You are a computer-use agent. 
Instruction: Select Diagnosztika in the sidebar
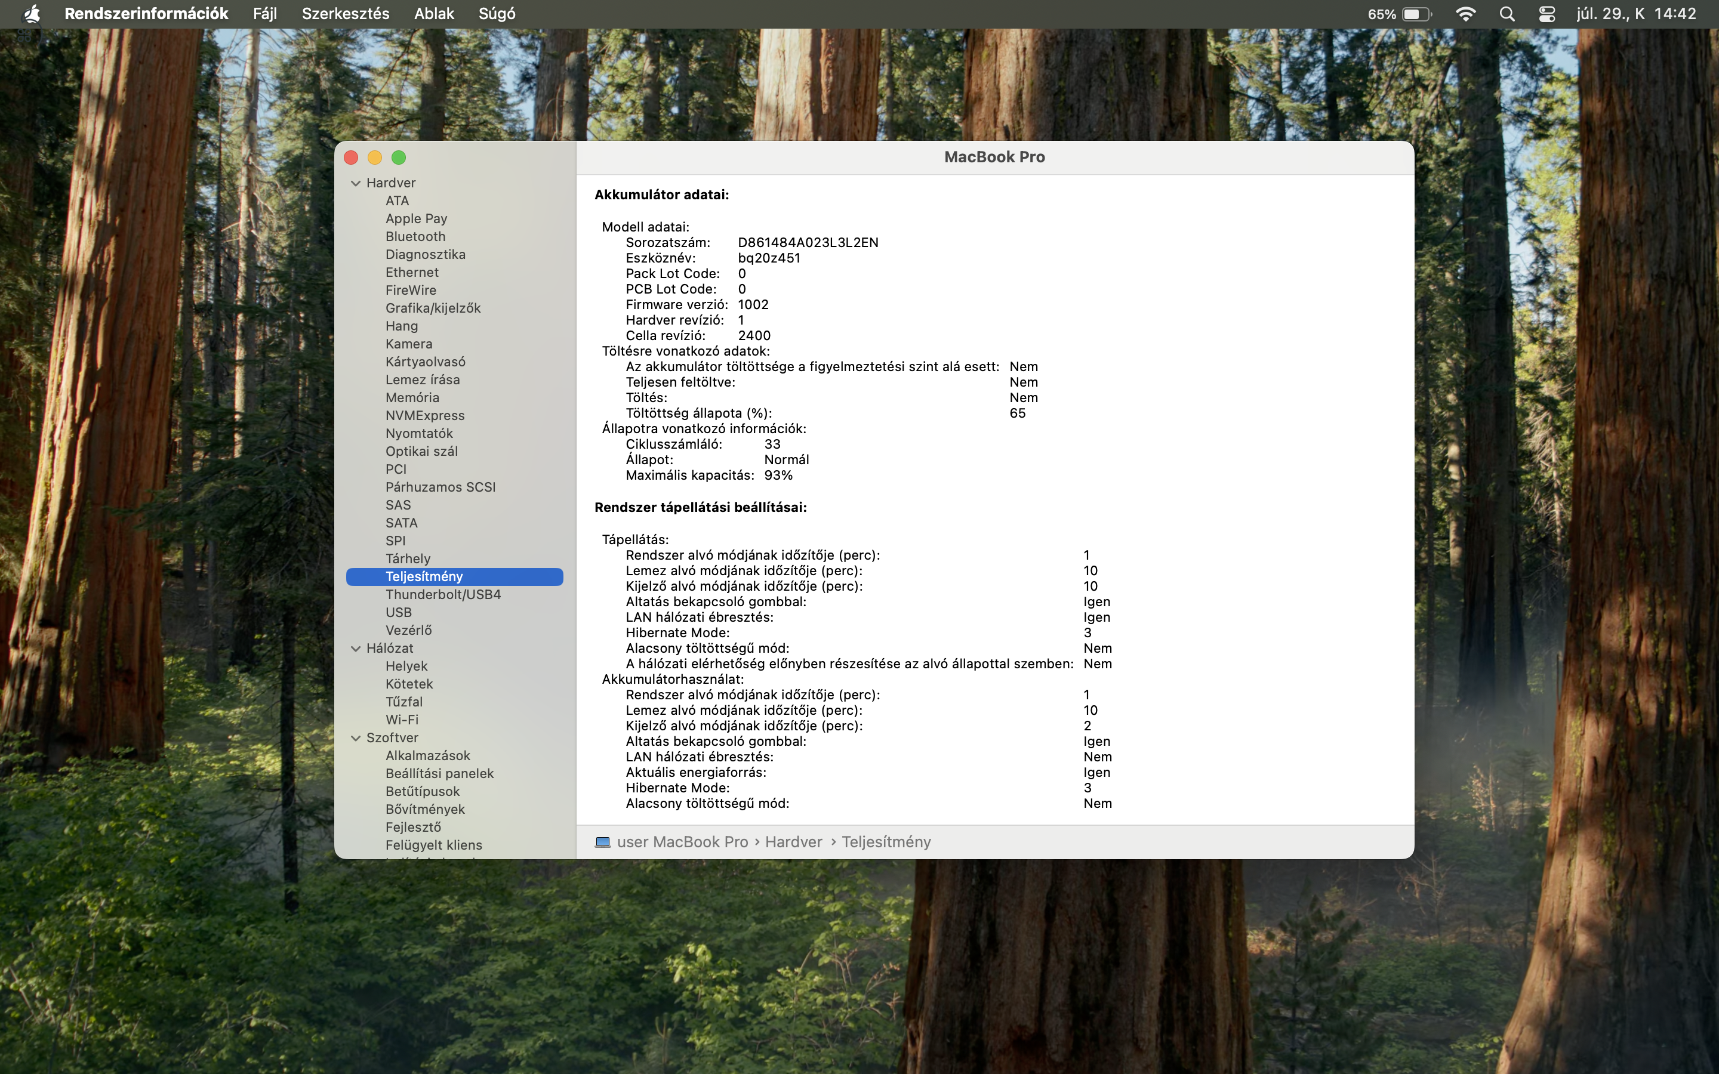click(x=455, y=254)
